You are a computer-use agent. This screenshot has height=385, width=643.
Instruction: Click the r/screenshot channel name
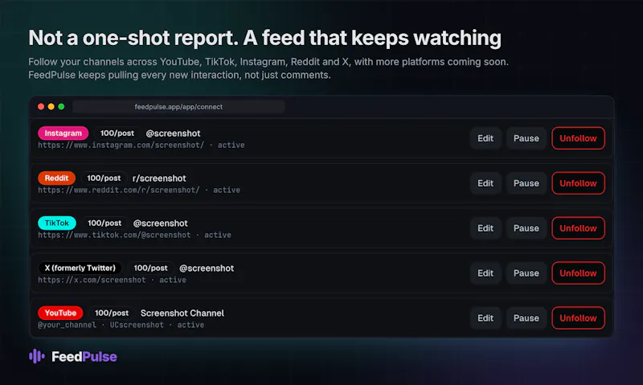(159, 178)
